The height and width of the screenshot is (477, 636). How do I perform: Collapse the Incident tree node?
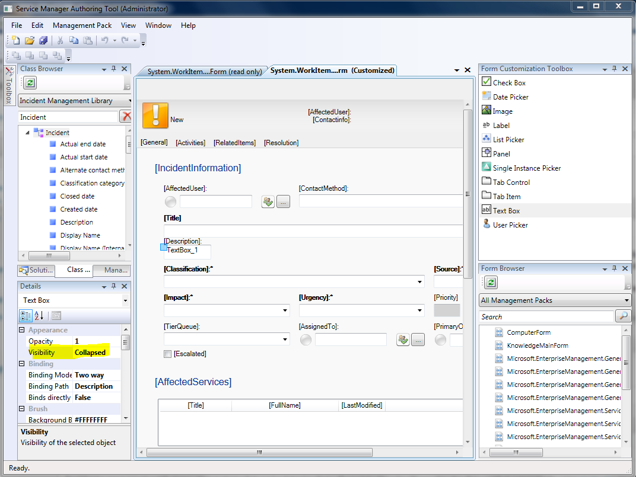point(27,133)
